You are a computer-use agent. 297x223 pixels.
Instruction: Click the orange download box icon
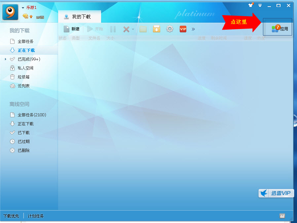click(x=157, y=29)
